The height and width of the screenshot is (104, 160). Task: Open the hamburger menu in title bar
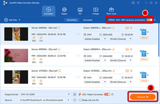click(138, 3)
